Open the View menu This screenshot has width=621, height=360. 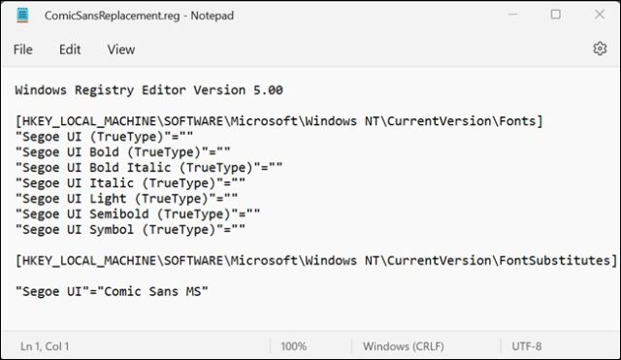click(x=120, y=49)
